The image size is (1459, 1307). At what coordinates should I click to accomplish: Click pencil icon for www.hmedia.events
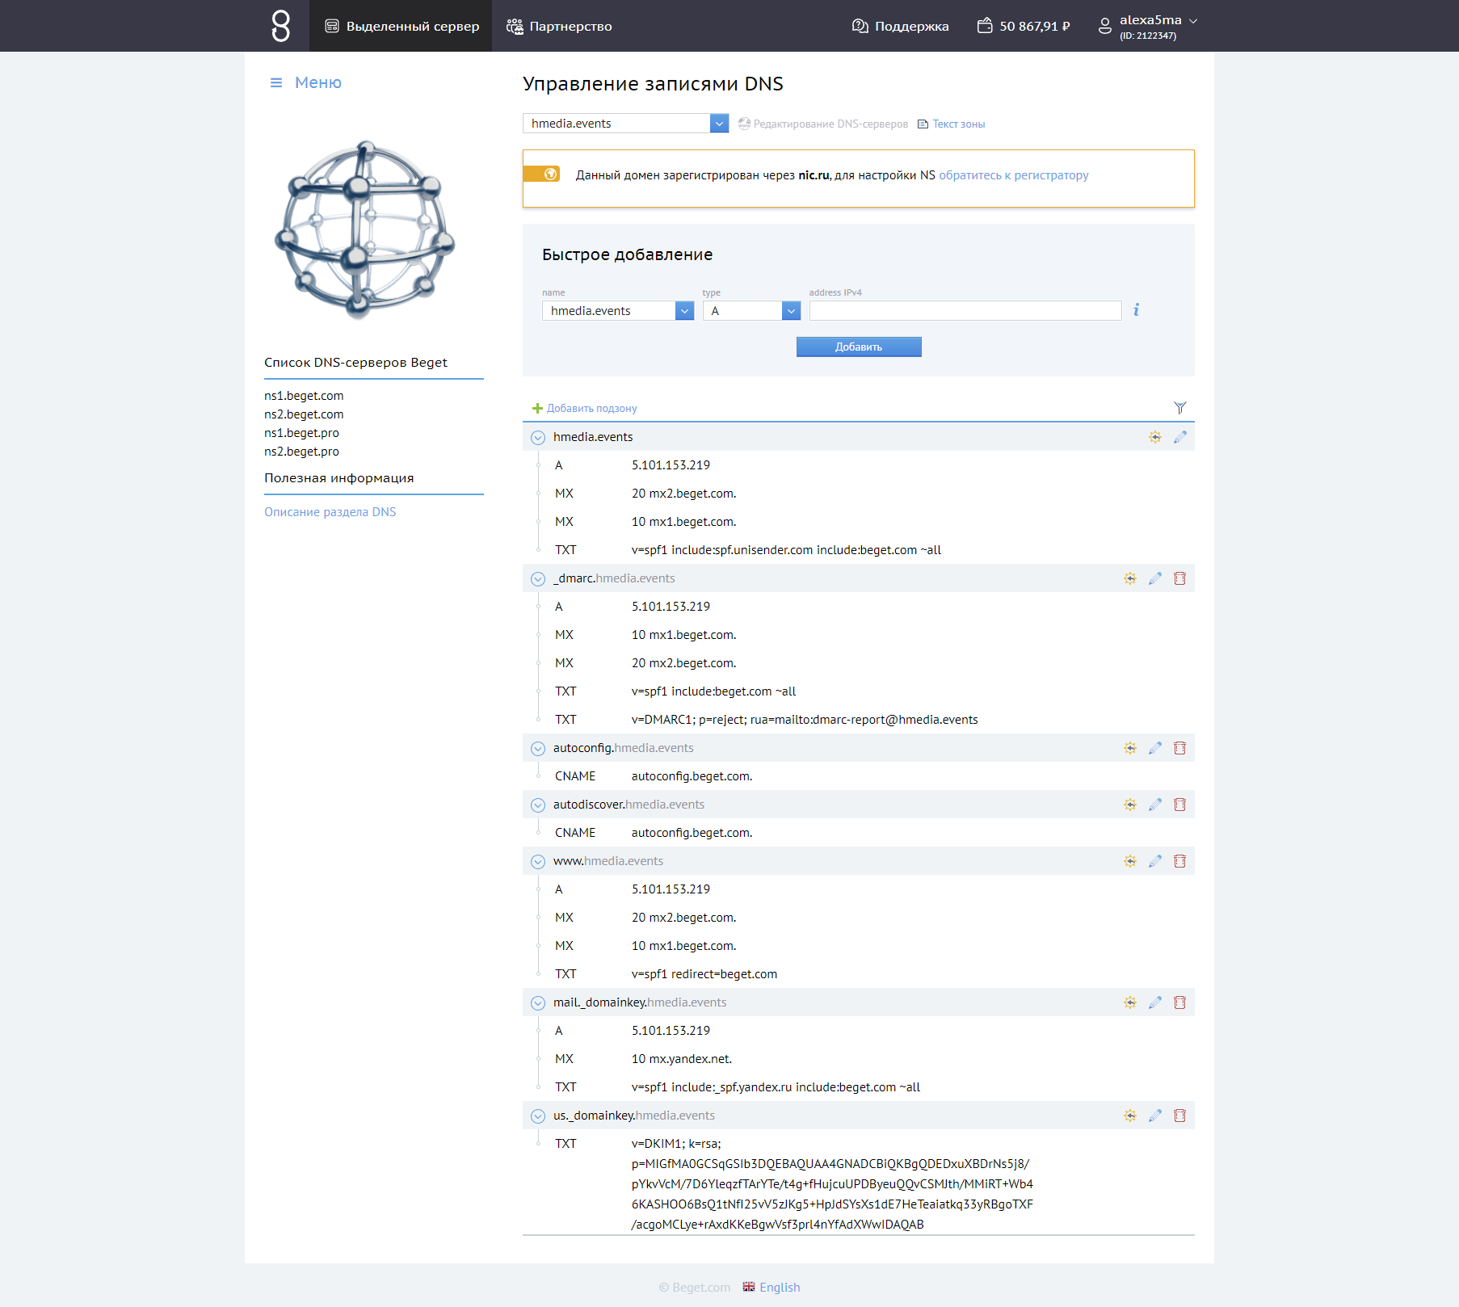(x=1154, y=861)
